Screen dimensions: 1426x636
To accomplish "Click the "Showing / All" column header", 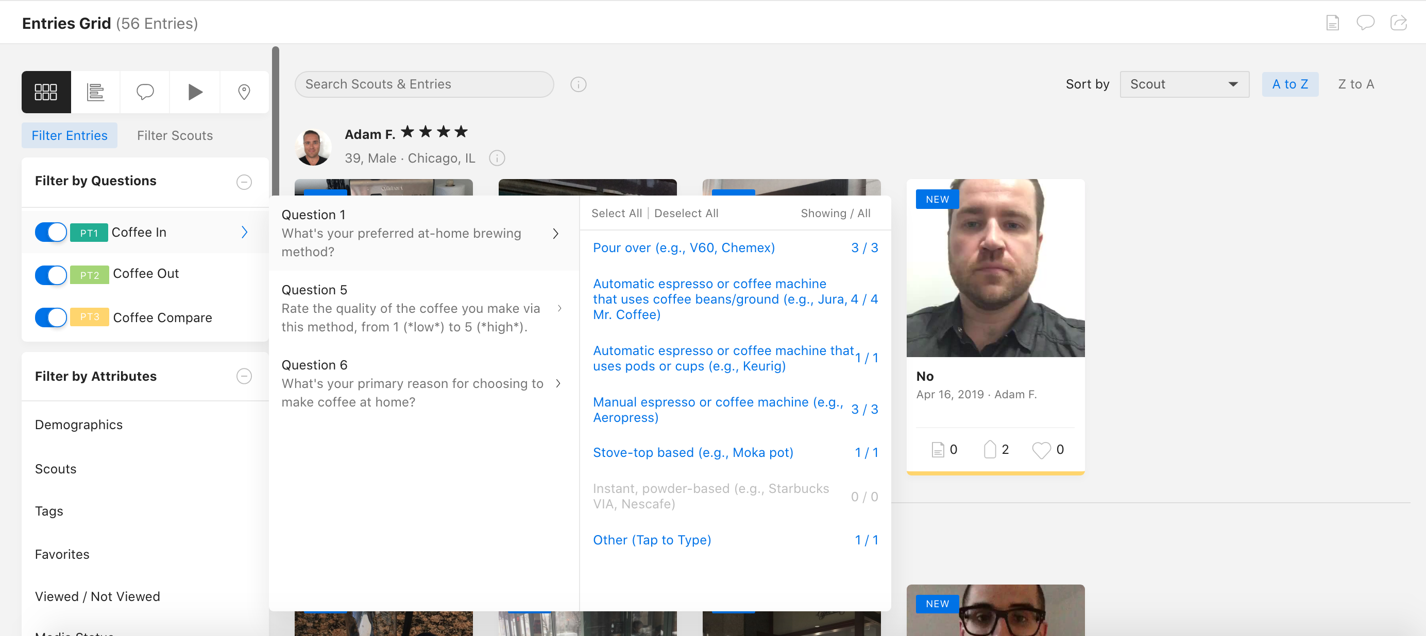I will (835, 214).
